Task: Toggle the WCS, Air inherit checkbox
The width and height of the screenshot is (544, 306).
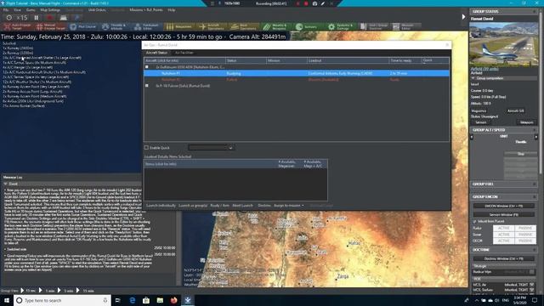Action: (x=532, y=285)
